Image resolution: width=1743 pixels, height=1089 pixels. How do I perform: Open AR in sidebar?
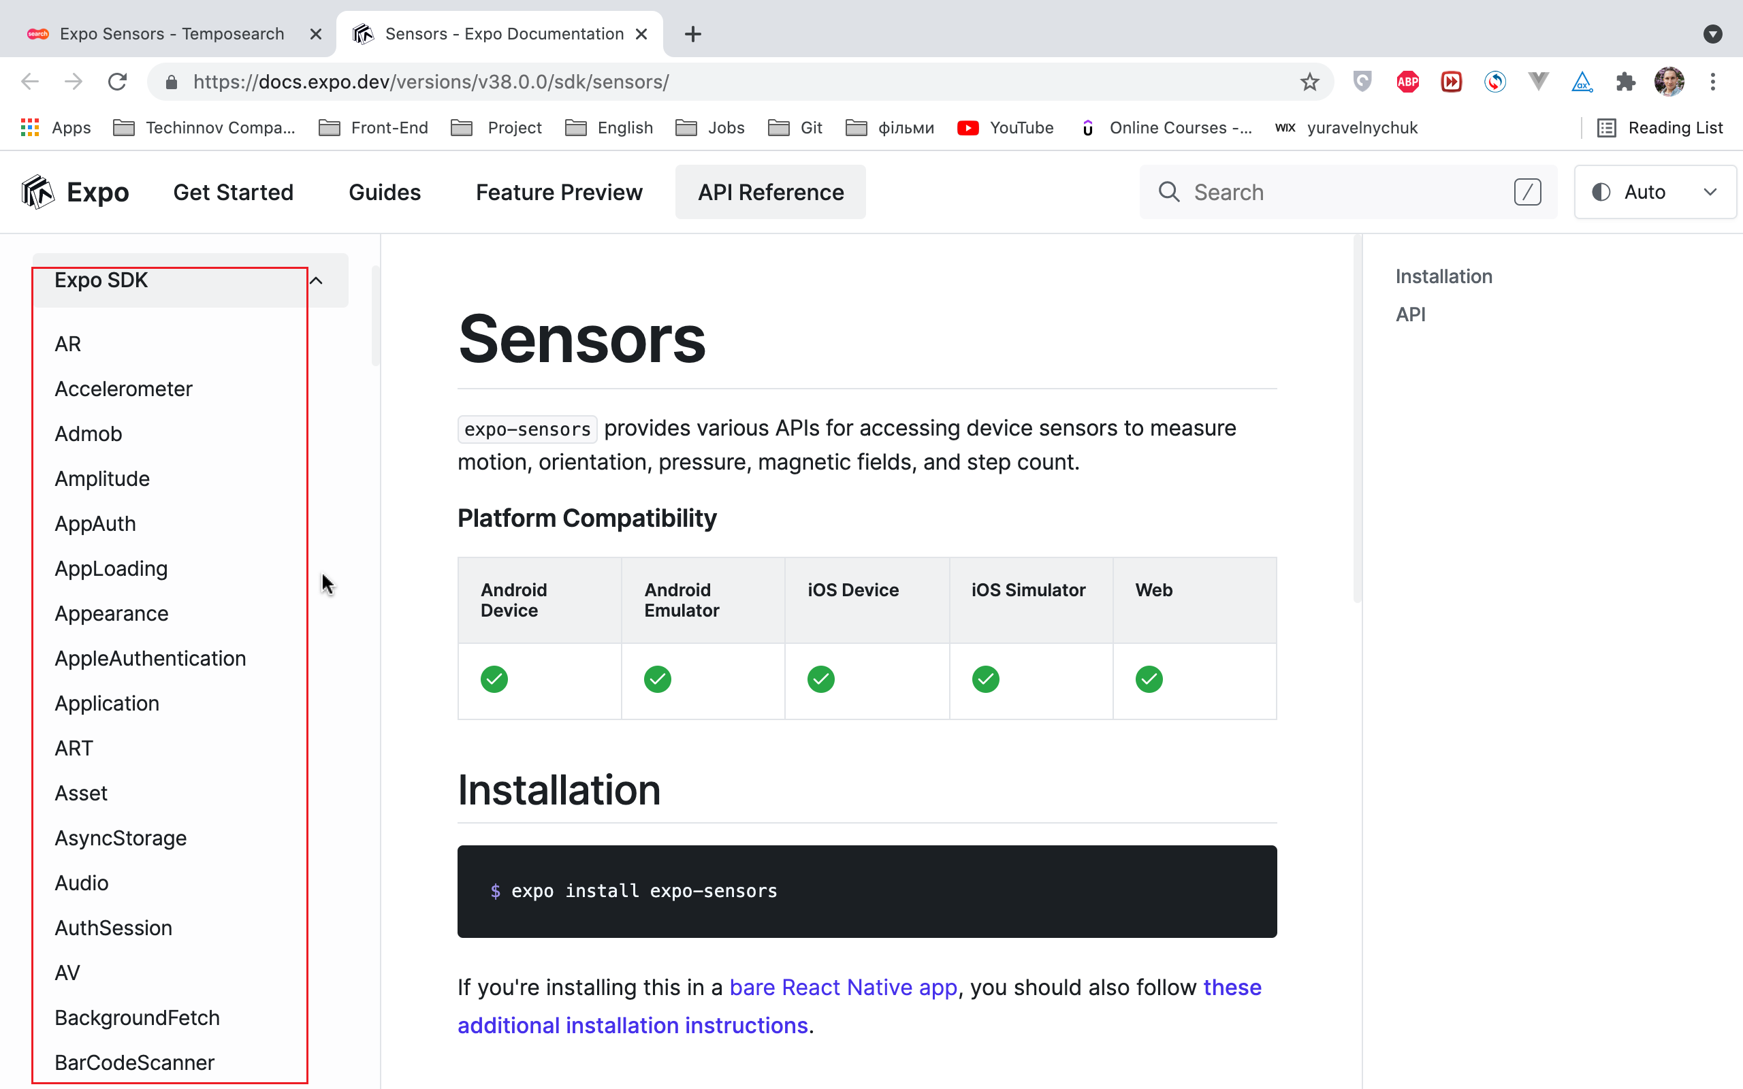tap(67, 344)
